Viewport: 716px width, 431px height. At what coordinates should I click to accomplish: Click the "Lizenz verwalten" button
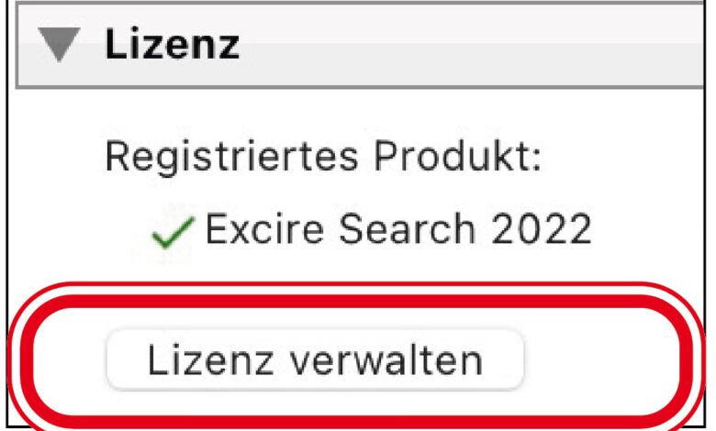(x=315, y=359)
